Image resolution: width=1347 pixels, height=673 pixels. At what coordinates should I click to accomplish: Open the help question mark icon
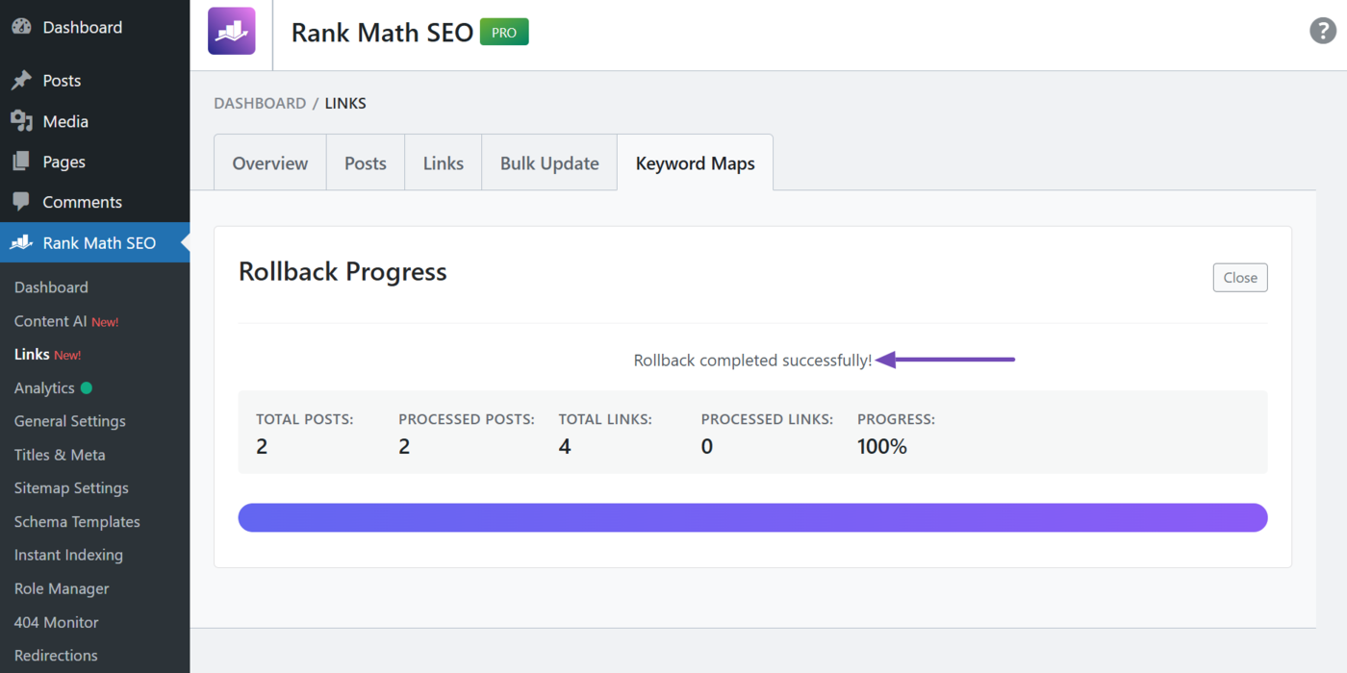[1322, 30]
